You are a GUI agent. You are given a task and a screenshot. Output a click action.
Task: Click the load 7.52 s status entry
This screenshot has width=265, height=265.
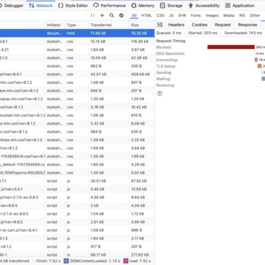(137, 261)
